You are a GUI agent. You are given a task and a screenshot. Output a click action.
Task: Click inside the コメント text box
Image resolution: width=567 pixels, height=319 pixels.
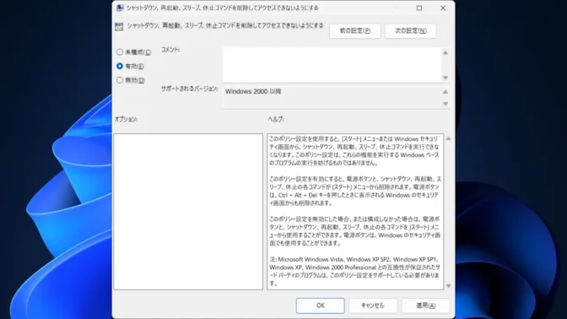332,65
